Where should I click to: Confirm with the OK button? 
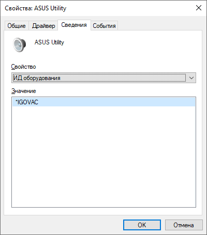(142, 225)
